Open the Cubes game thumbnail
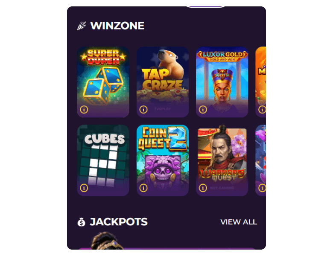The width and height of the screenshot is (333, 256). [x=103, y=160]
